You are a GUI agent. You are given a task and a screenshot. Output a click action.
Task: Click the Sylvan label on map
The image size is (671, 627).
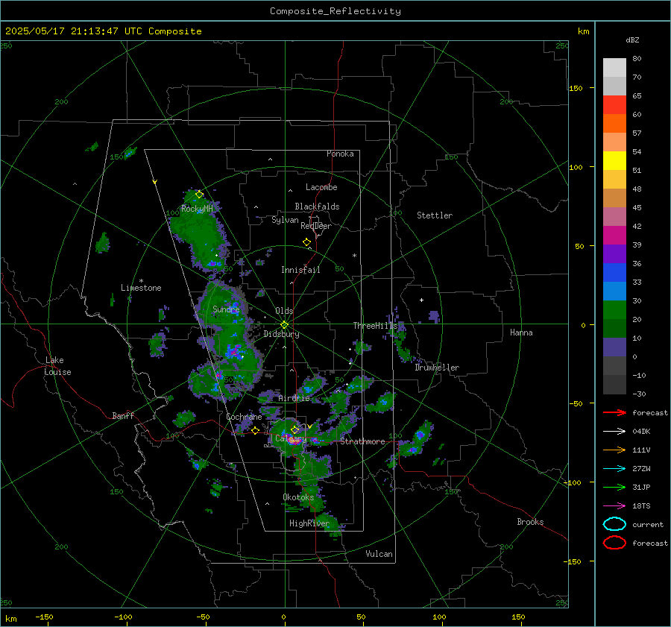pyautogui.click(x=285, y=220)
